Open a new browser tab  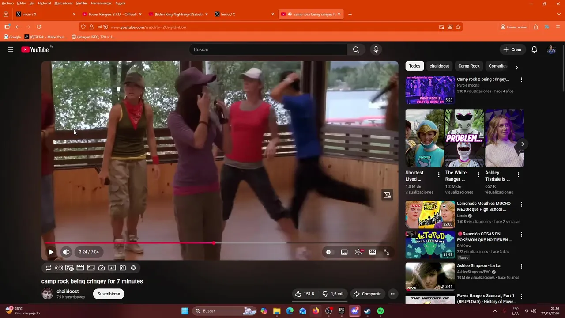coord(350,14)
